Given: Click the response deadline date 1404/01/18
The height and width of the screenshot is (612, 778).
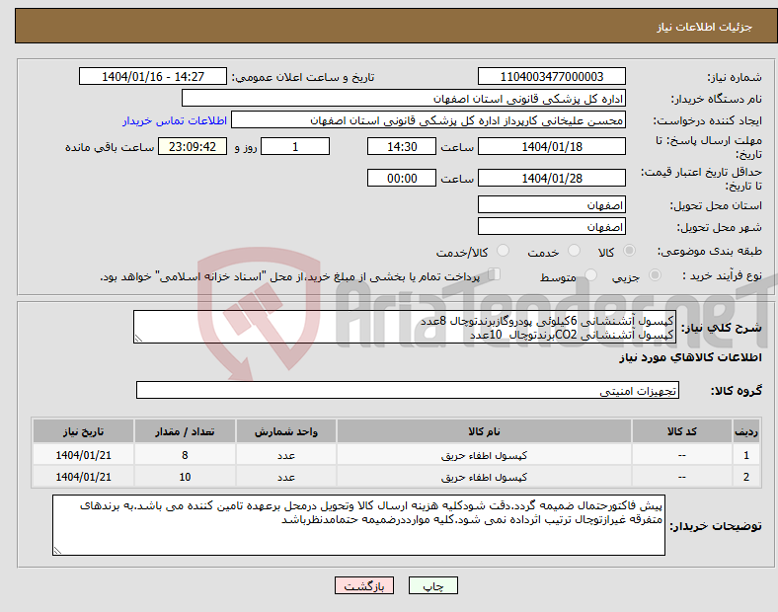Looking at the screenshot, I should [551, 147].
